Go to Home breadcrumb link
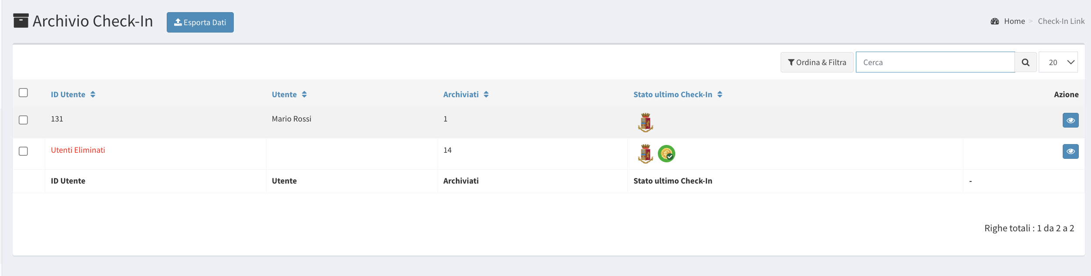 (x=1014, y=21)
